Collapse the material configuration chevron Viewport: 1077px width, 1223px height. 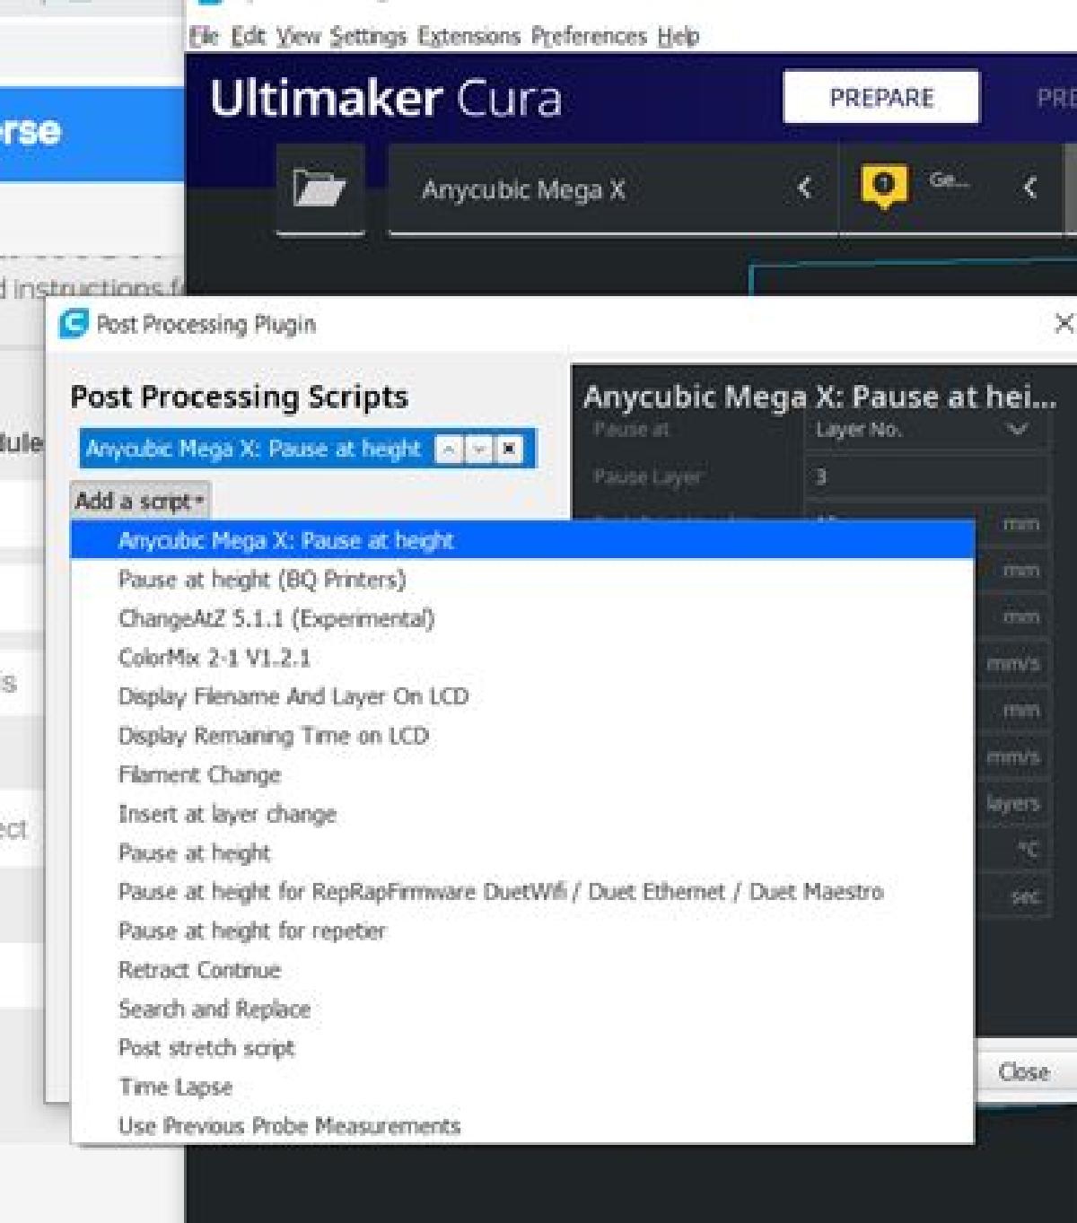[x=1029, y=188]
